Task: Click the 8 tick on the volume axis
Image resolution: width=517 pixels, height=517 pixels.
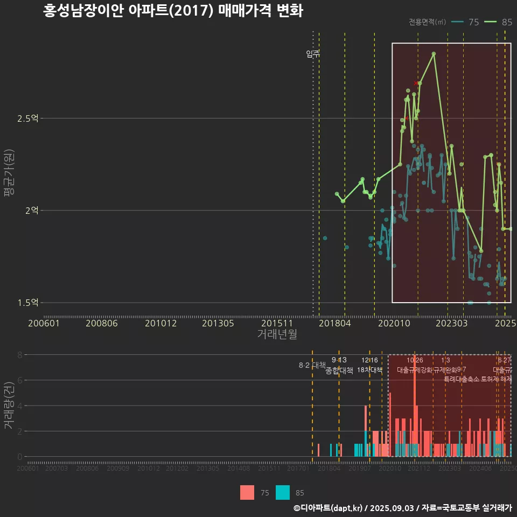Action: coord(20,355)
